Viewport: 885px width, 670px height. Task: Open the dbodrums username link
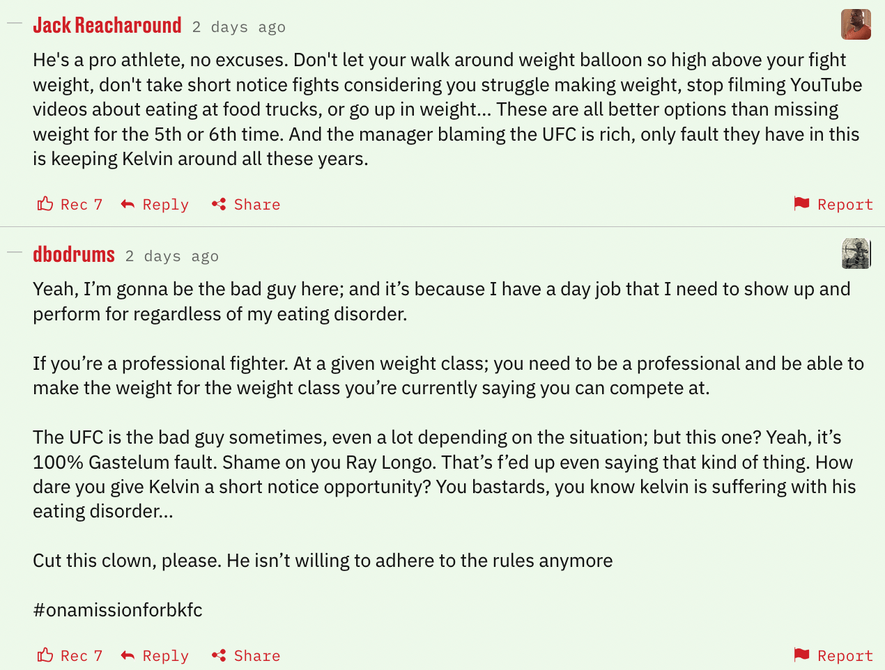coord(74,255)
